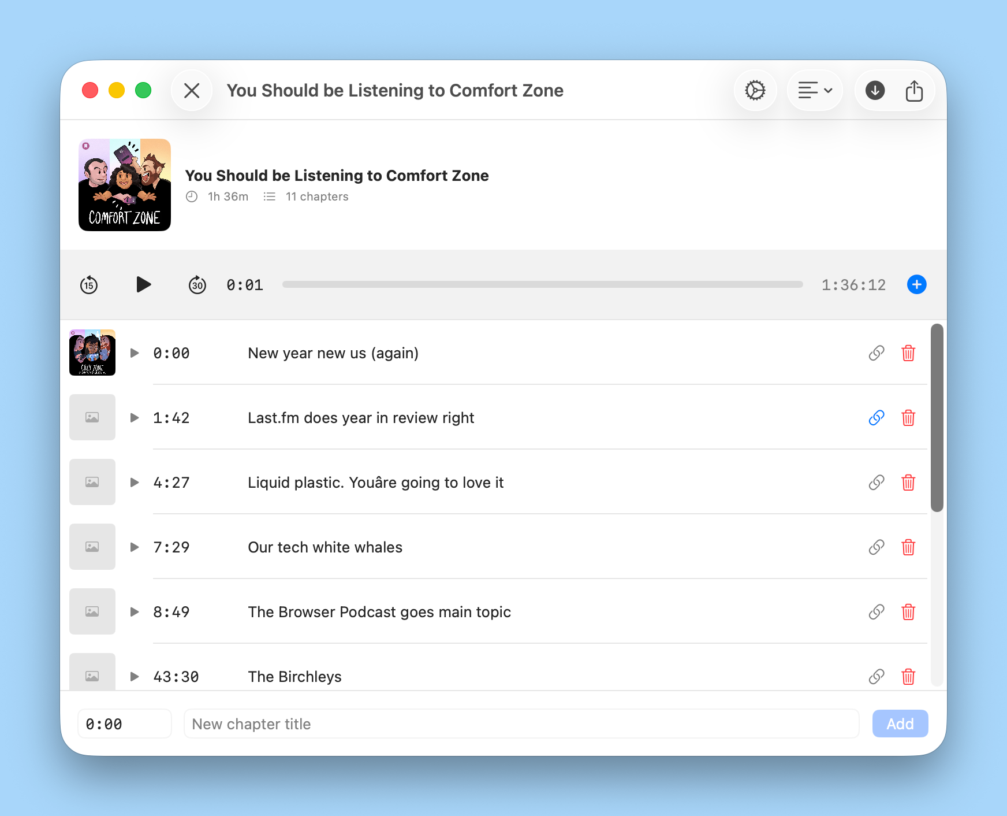1007x816 pixels.
Task: Toggle link for Liquid plastic chapter
Action: [x=877, y=483]
